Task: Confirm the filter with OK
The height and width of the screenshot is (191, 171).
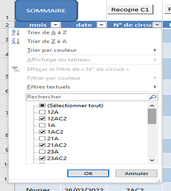Action: 88,173
